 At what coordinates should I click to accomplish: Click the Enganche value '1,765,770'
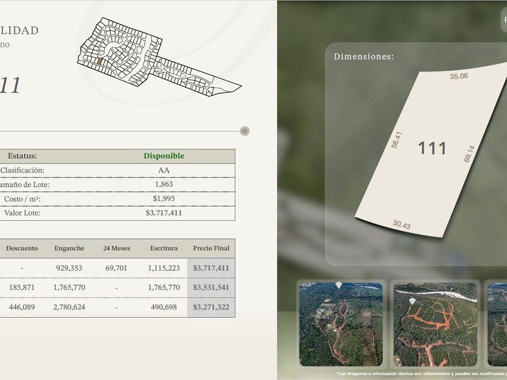coord(69,287)
